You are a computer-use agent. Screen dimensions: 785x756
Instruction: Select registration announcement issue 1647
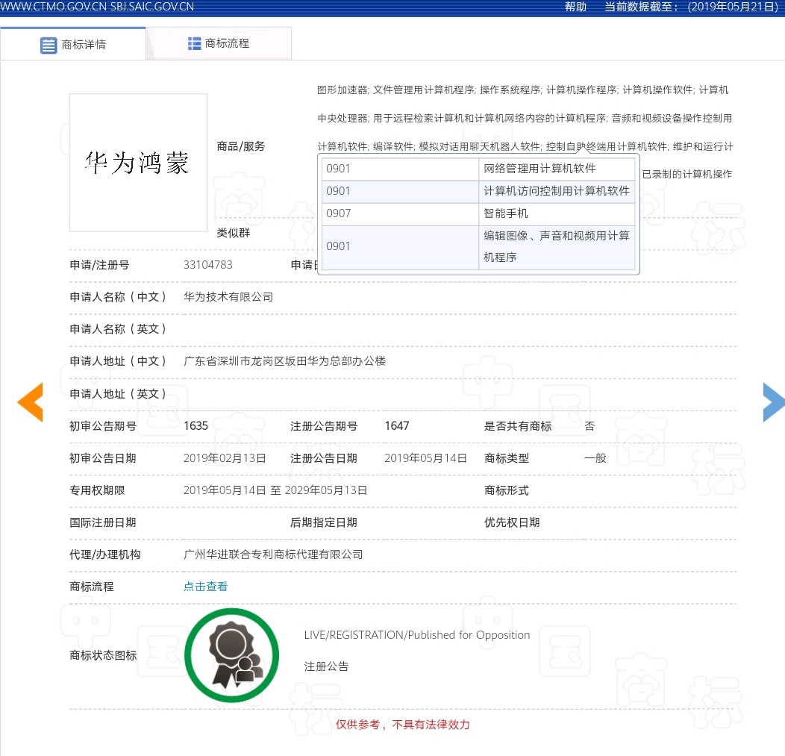point(397,425)
